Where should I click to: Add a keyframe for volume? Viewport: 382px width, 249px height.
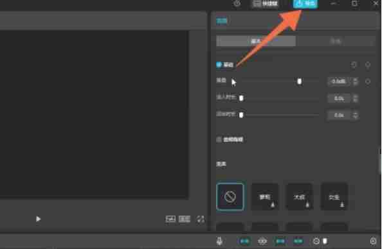pyautogui.click(x=368, y=82)
